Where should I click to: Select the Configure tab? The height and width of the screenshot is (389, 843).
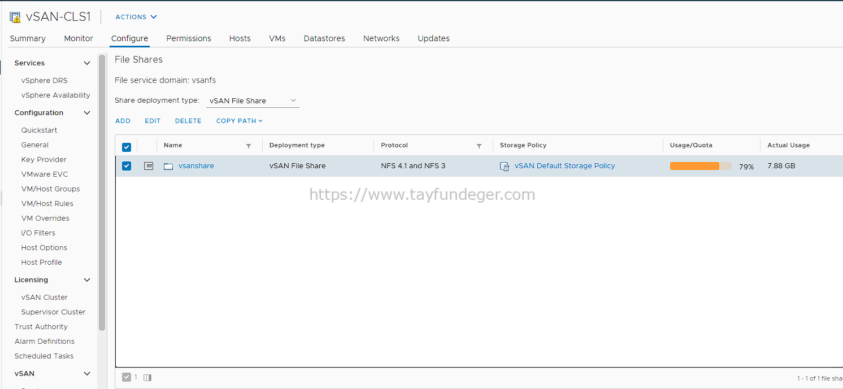click(x=129, y=38)
